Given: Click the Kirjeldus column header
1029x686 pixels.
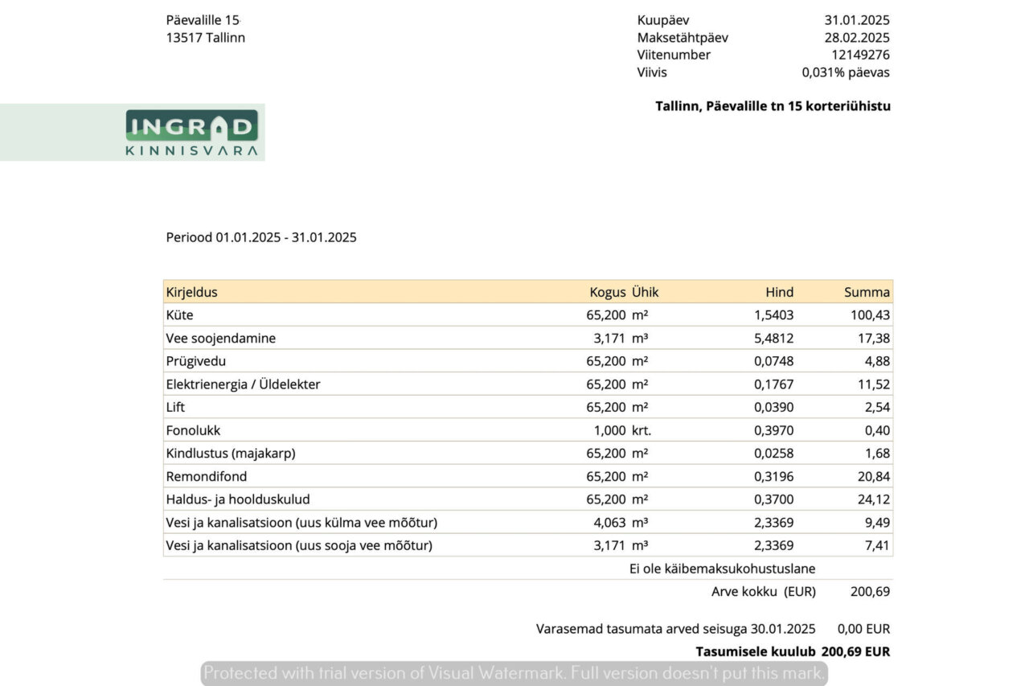Looking at the screenshot, I should [x=191, y=292].
